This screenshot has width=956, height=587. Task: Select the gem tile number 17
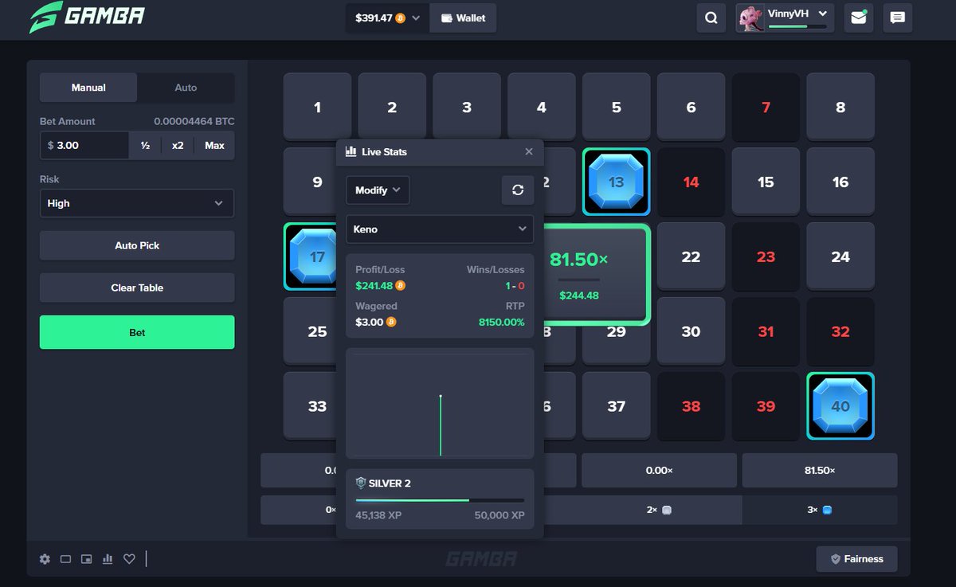(x=310, y=256)
